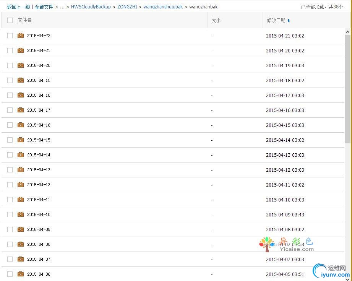Open the 2015-04-14 folder icon
Screen dimensions: 352x281
[21, 155]
